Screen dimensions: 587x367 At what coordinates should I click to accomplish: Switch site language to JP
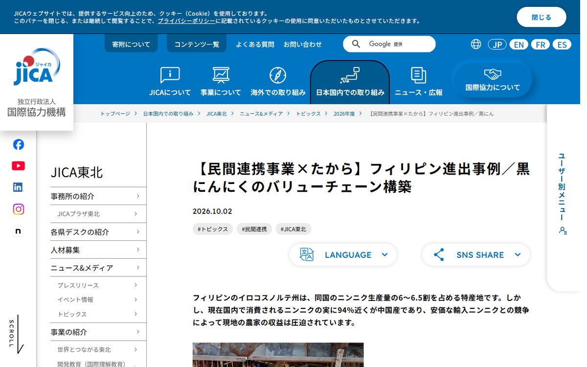coord(497,45)
